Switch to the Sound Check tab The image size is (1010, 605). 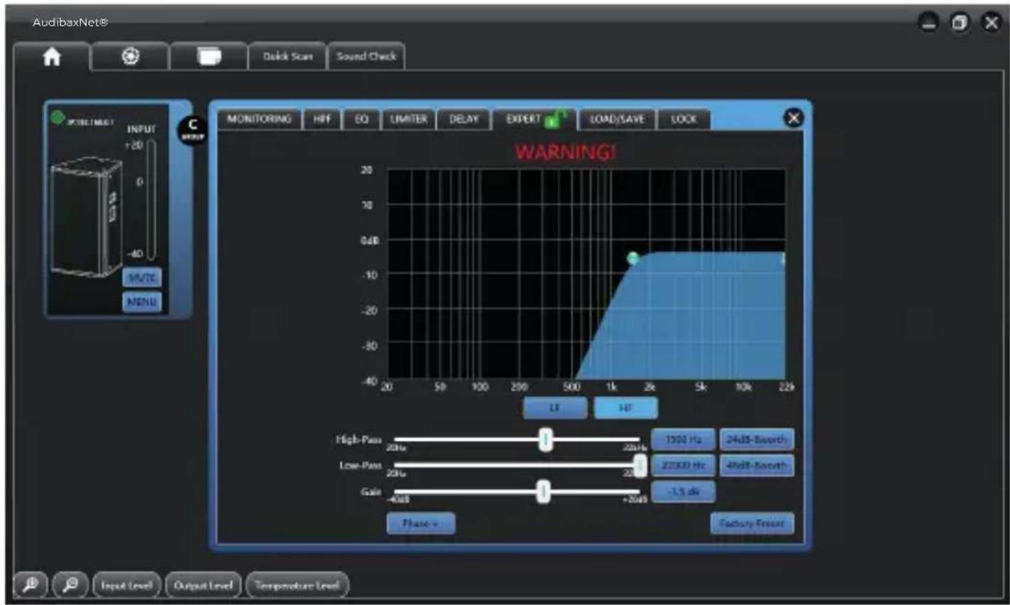tap(366, 56)
